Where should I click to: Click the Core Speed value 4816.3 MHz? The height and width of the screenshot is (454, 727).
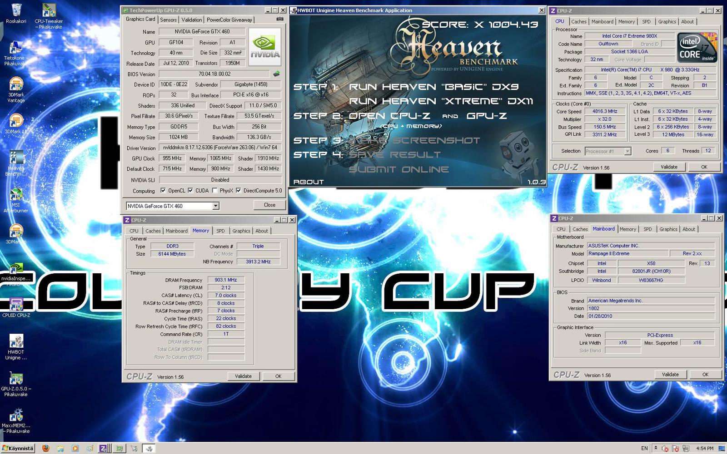tap(605, 111)
